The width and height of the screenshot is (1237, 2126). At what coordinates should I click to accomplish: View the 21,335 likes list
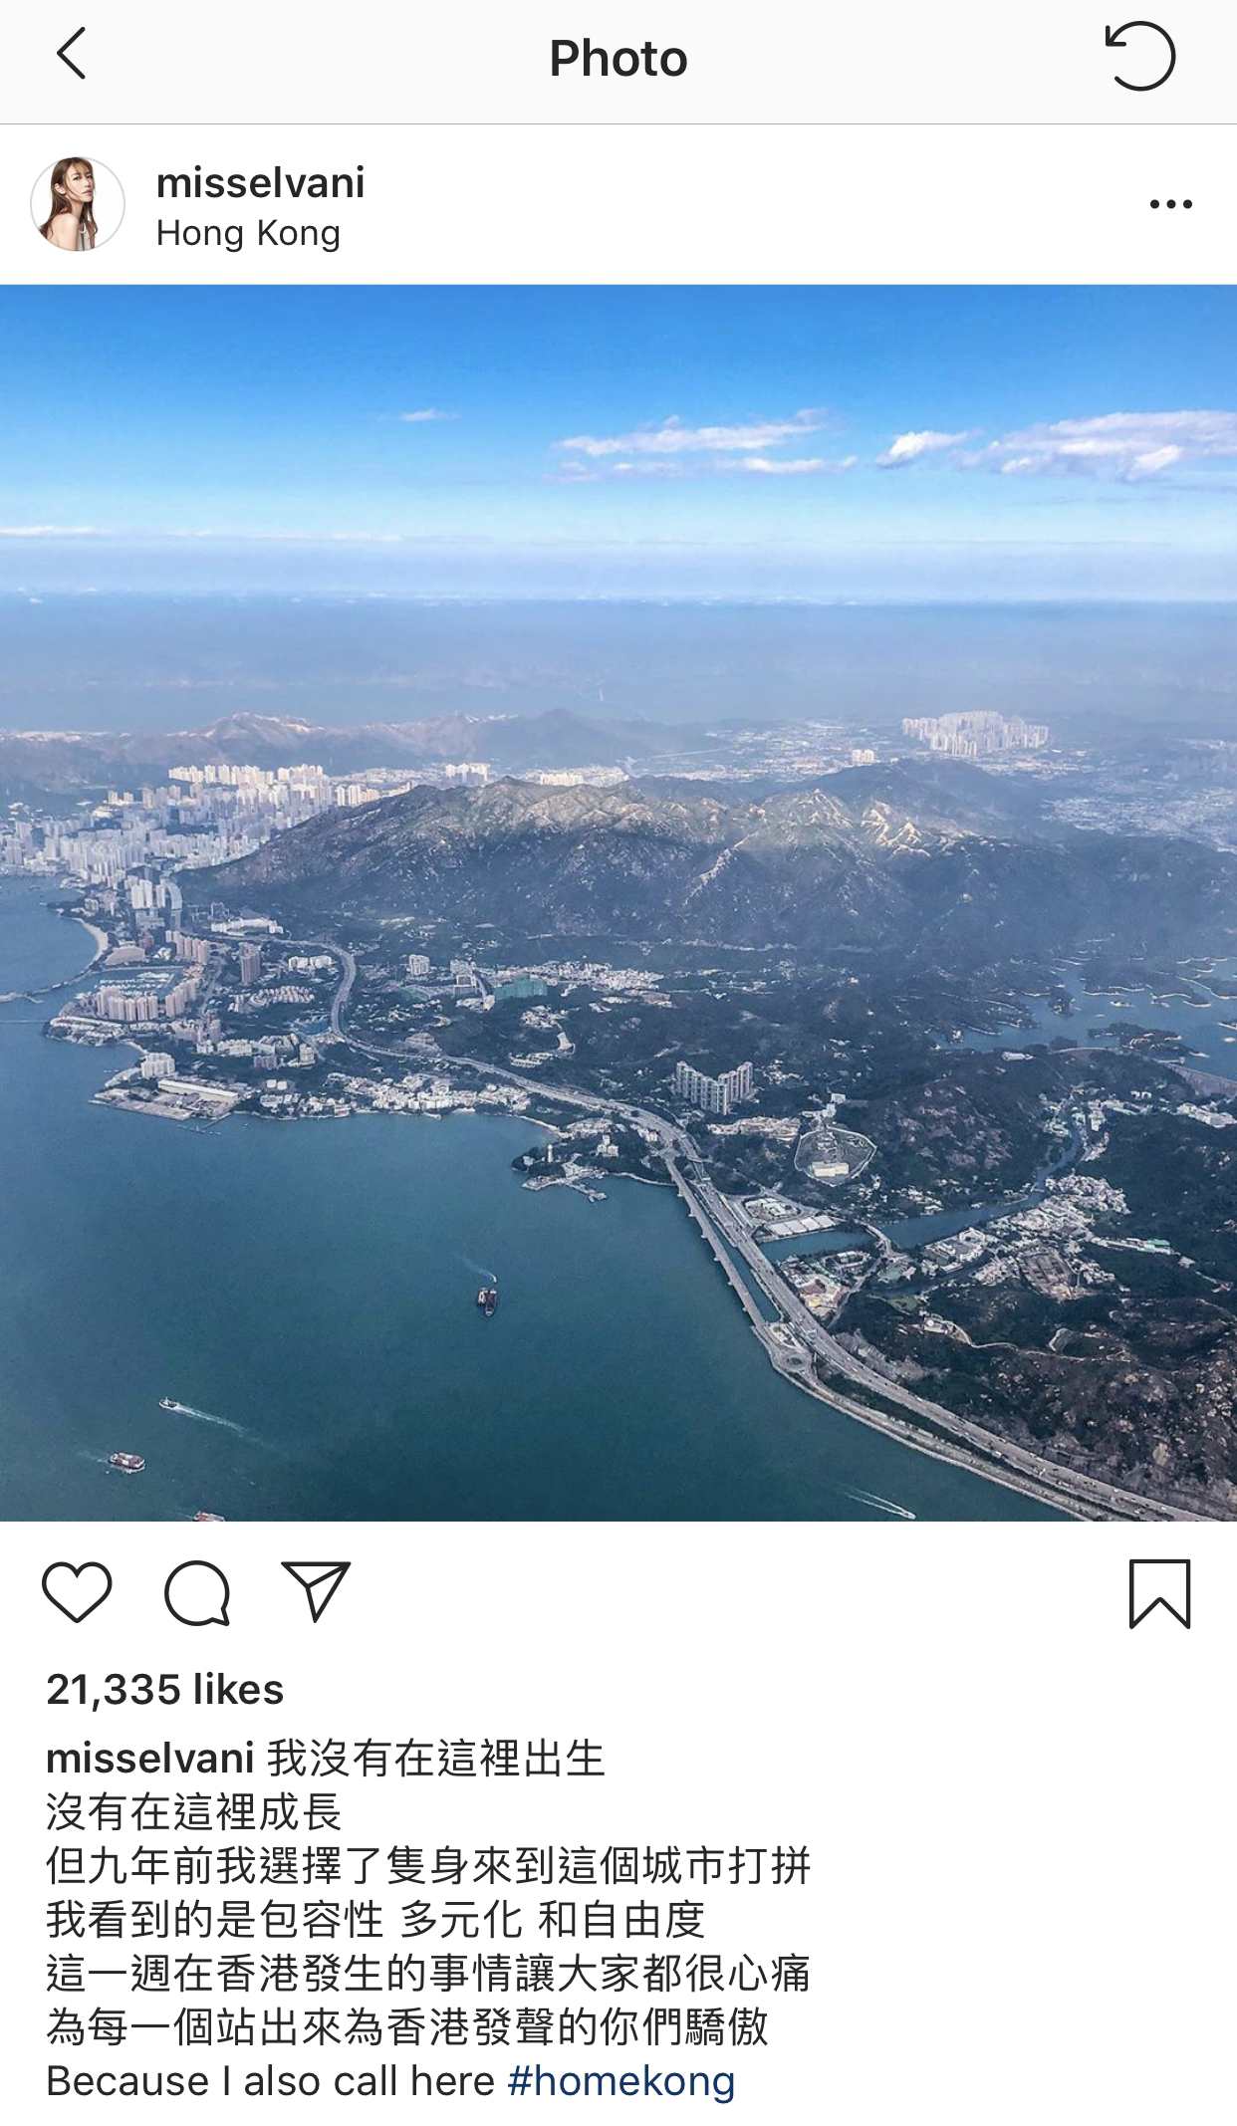point(165,1690)
